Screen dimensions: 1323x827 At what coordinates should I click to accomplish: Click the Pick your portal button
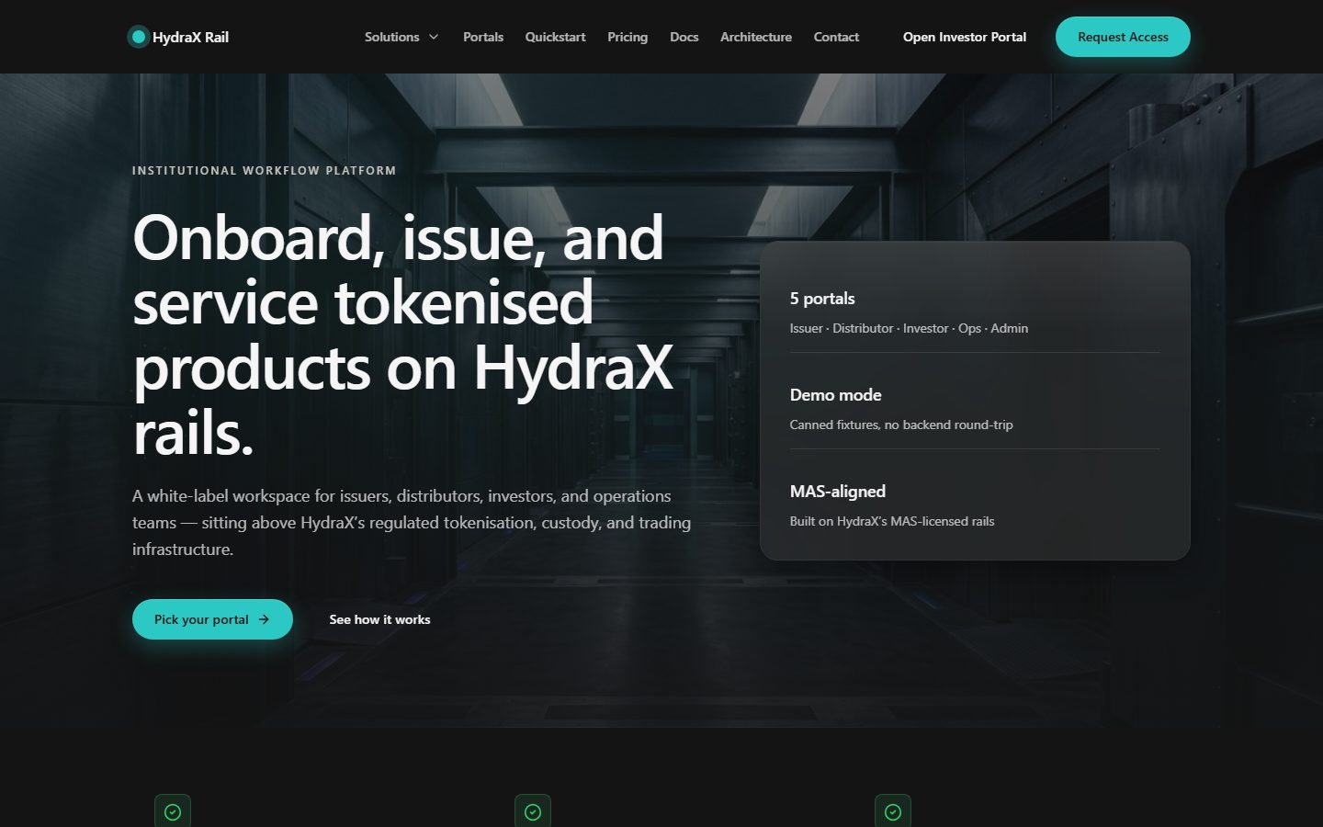(x=212, y=619)
